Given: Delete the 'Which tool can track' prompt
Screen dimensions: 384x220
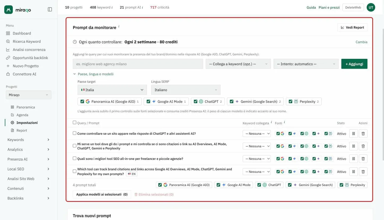Looking at the screenshot, I should (x=363, y=172).
